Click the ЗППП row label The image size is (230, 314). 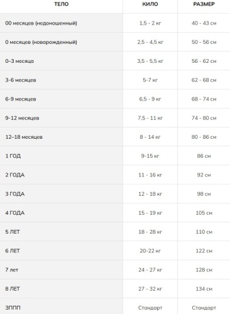point(13,308)
